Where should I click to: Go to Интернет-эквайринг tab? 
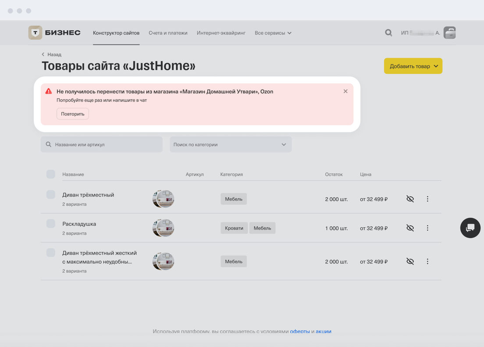point(221,33)
